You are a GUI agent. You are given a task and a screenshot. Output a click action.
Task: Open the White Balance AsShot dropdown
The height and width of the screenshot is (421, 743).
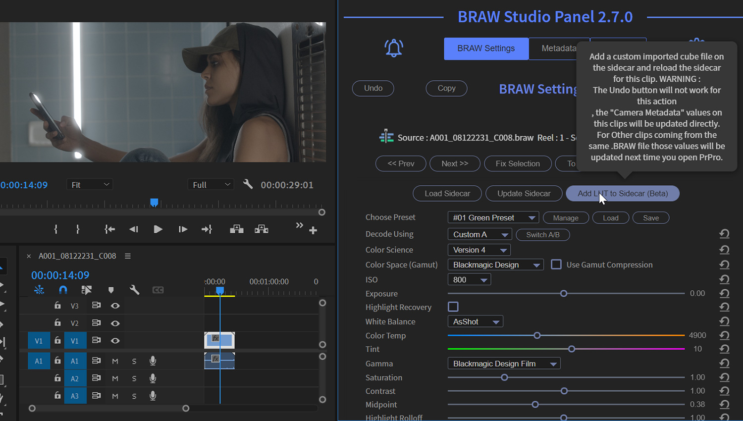point(475,321)
